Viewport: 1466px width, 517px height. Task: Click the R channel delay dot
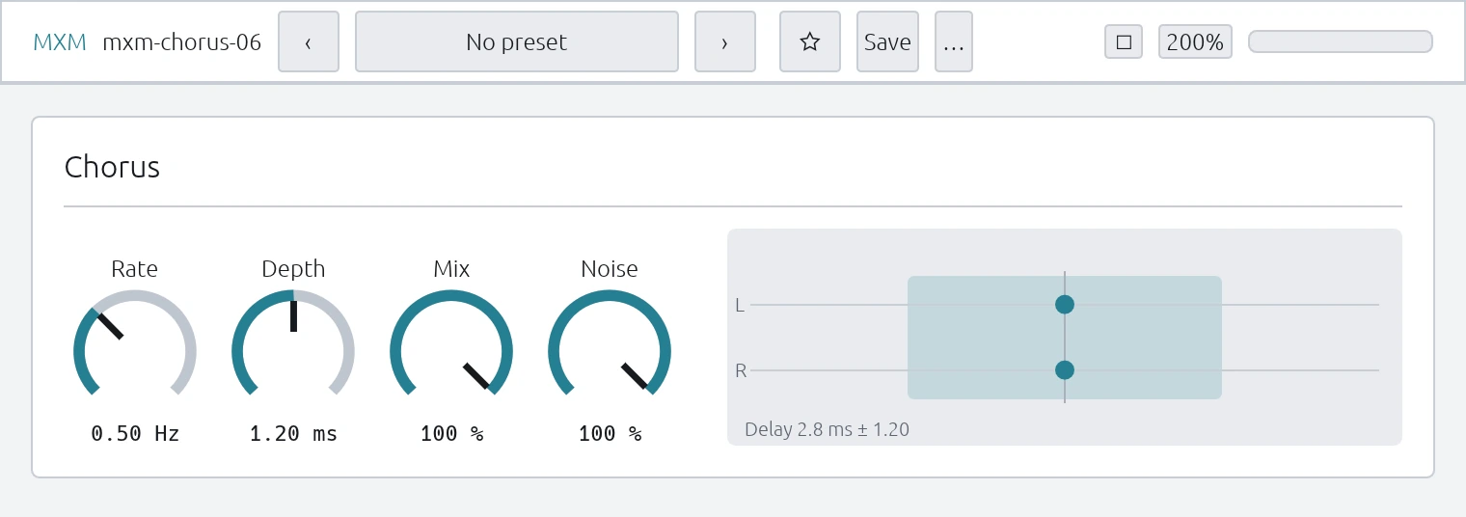click(1065, 370)
